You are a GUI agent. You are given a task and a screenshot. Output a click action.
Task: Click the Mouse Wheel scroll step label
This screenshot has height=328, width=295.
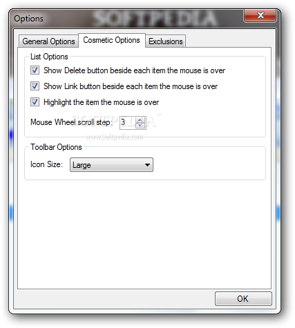tap(71, 122)
